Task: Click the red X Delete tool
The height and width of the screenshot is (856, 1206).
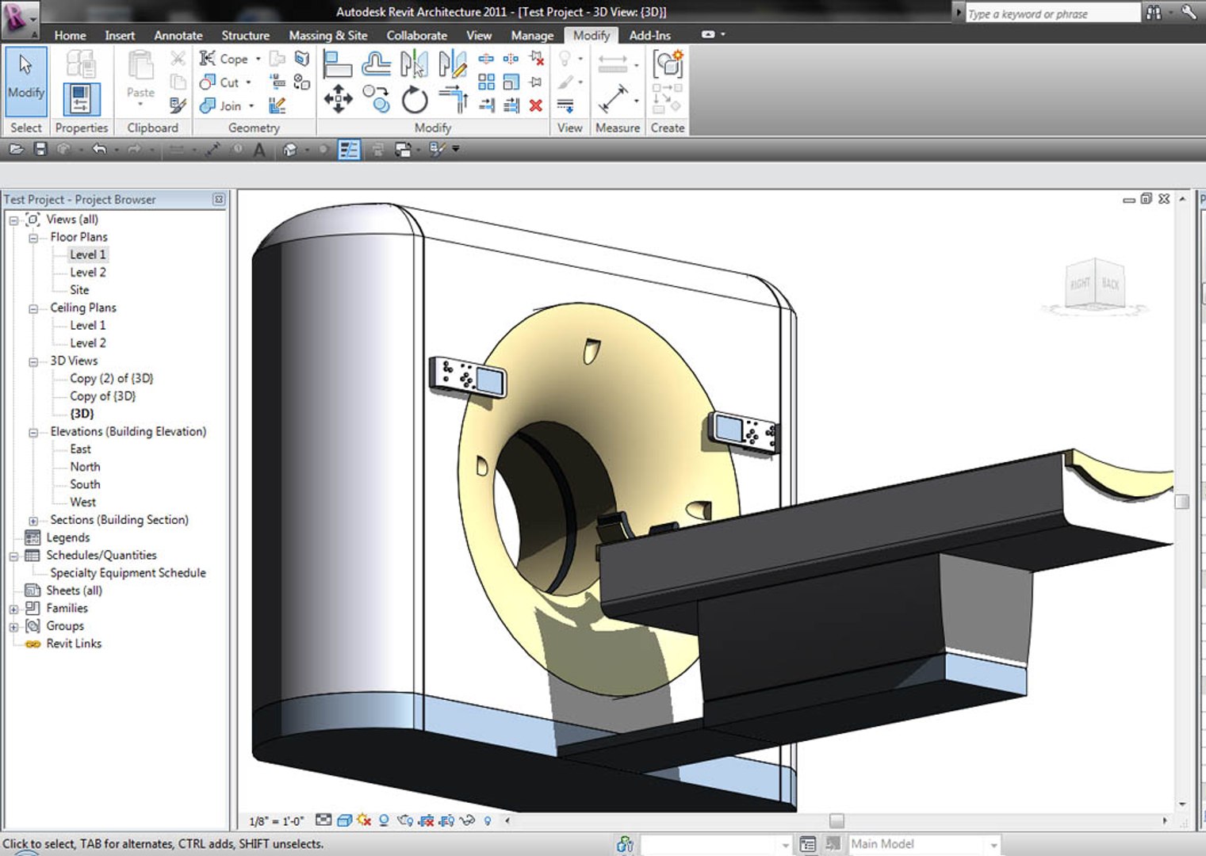Action: (x=536, y=105)
